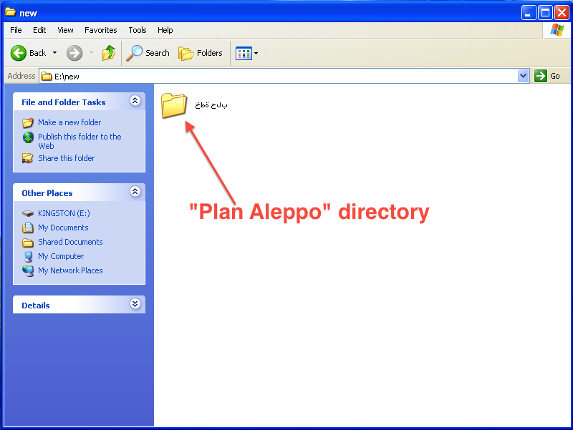
Task: Open KINGSTON (E:) drive link
Action: click(64, 213)
